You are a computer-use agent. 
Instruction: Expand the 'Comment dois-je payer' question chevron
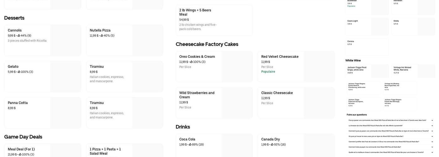pyautogui.click(x=432, y=147)
